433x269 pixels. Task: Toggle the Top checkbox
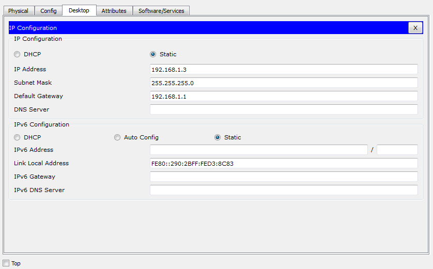6,263
